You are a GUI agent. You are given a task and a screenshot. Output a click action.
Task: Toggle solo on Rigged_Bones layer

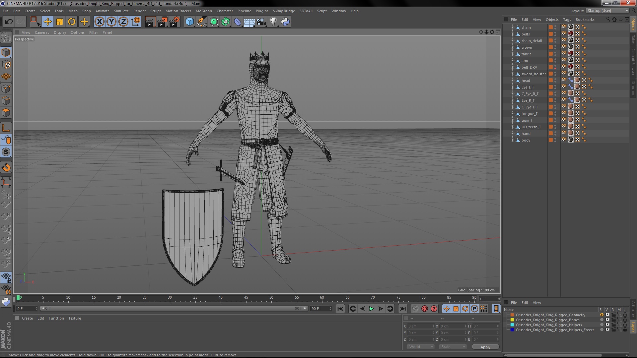click(x=602, y=320)
